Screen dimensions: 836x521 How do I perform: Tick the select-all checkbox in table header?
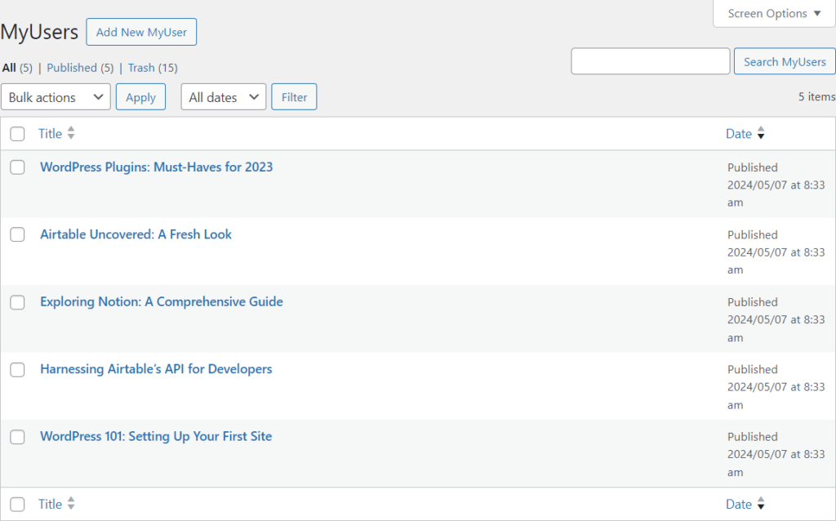(18, 134)
